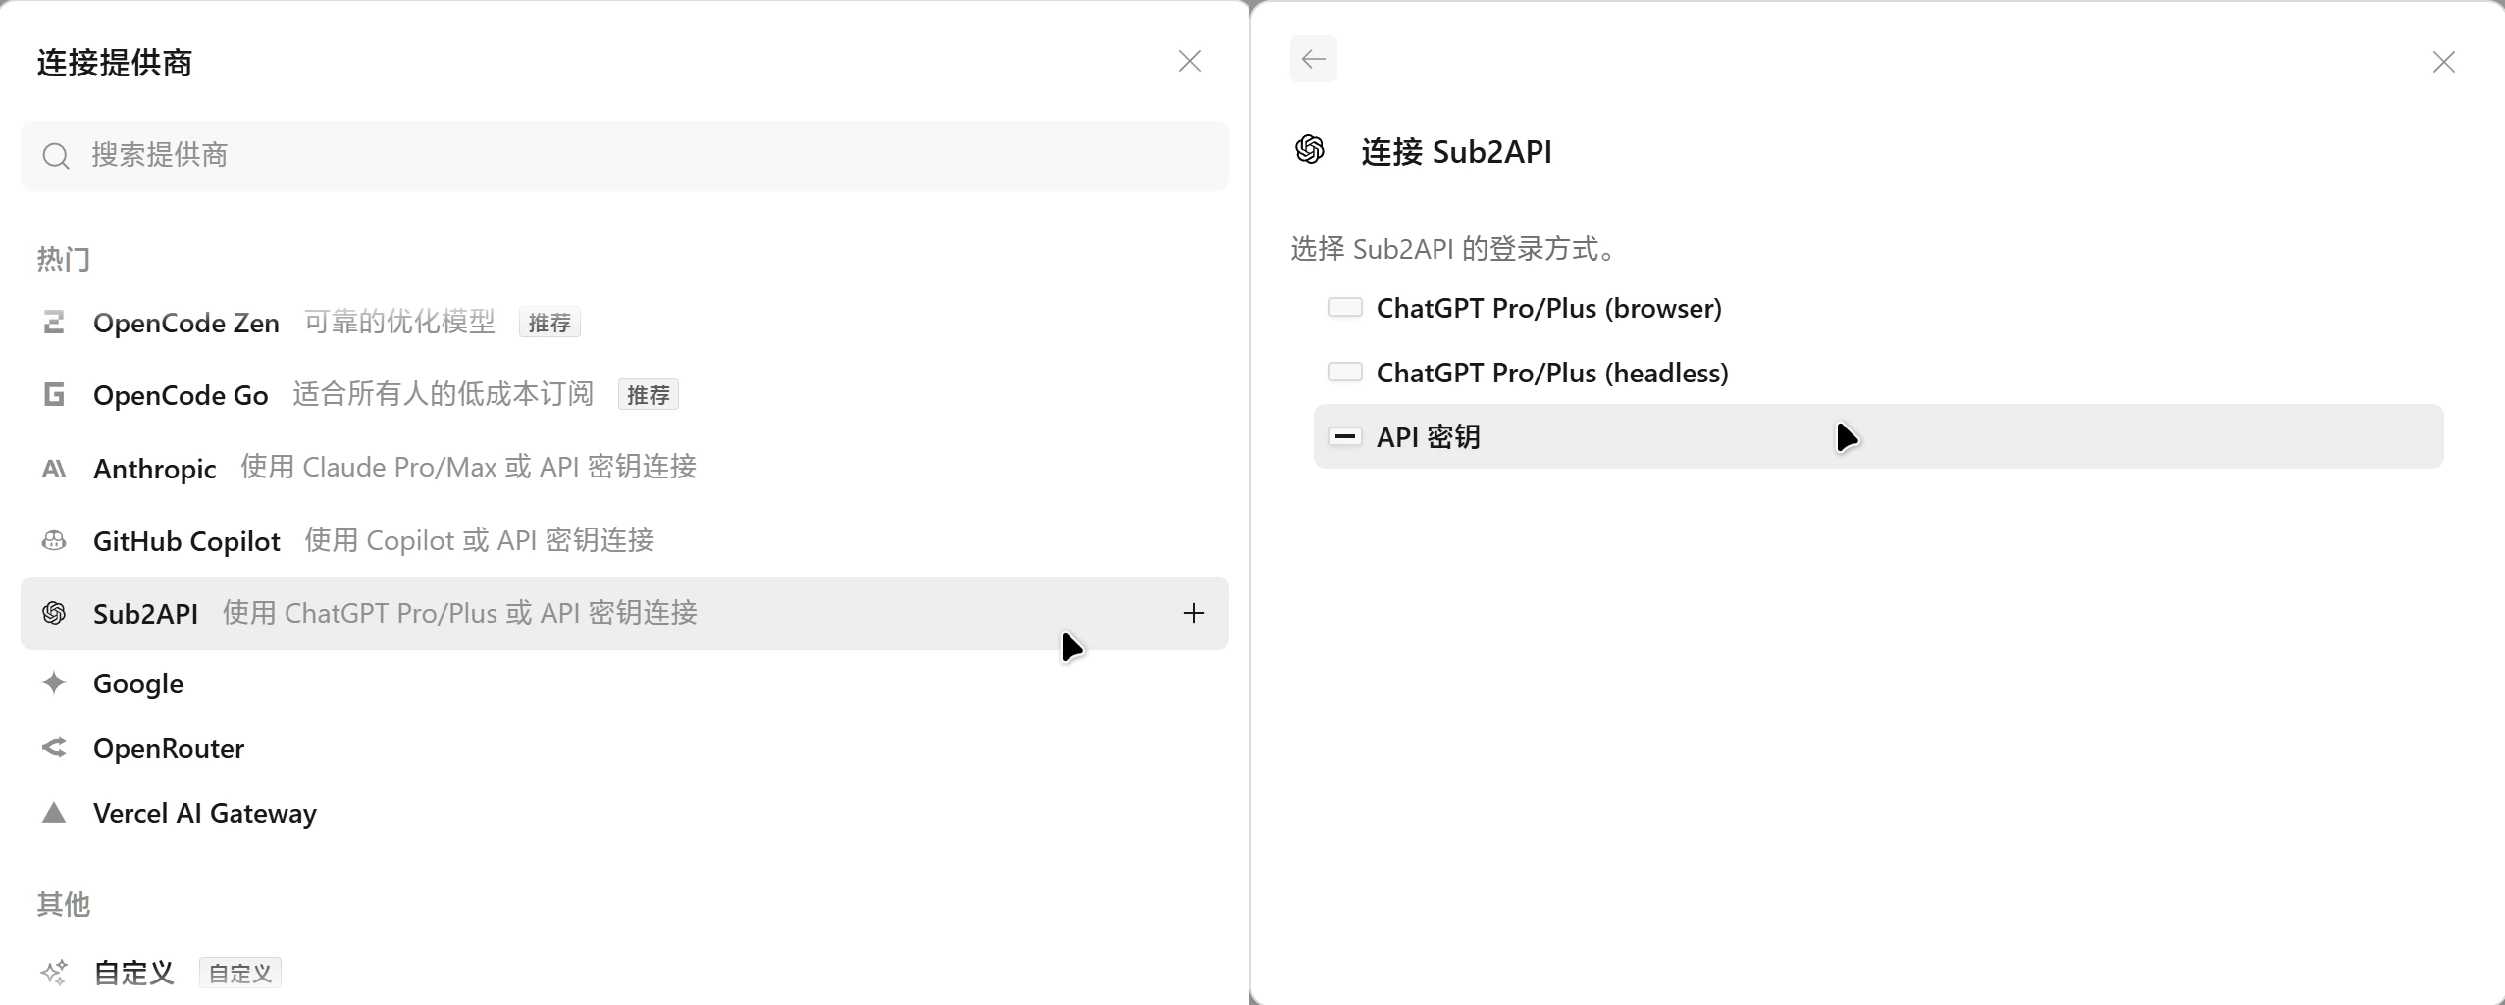Go back using the left arrow button
This screenshot has height=1005, width=2505.
tap(1314, 60)
